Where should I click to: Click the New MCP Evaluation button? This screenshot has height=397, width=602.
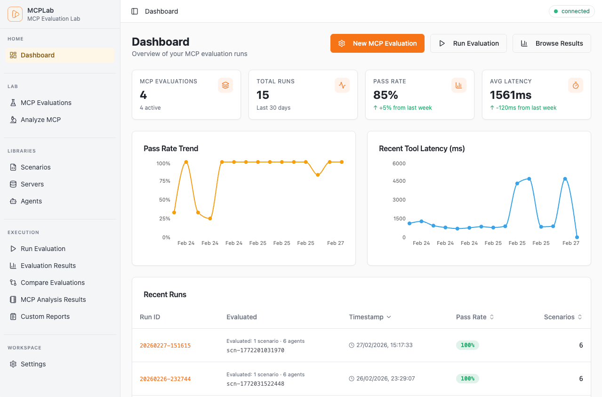point(377,43)
